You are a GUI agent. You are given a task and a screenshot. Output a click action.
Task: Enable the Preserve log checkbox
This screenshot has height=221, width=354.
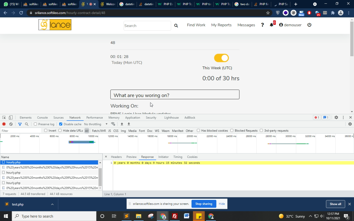click(x=35, y=124)
